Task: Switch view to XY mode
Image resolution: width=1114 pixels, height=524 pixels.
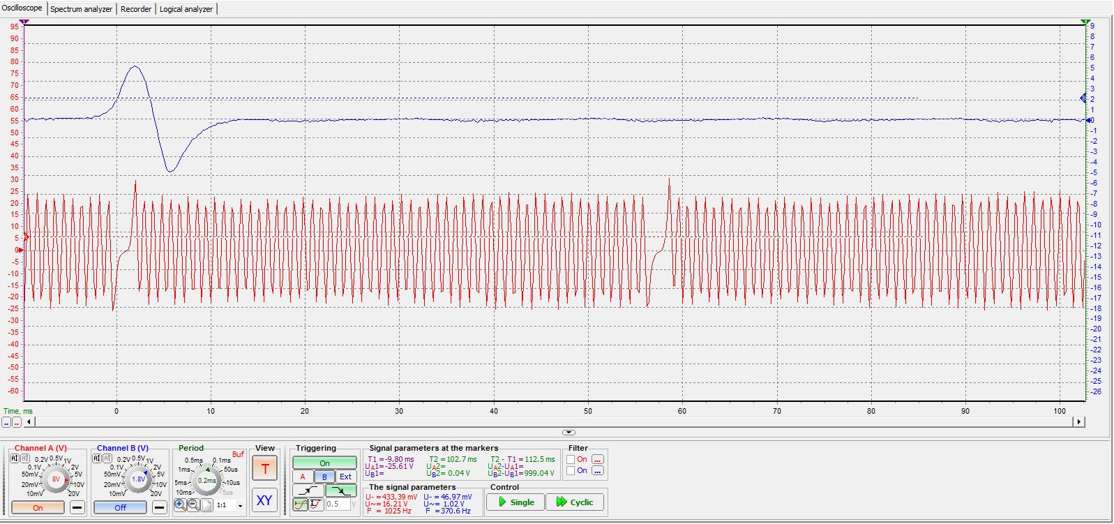Action: point(264,500)
